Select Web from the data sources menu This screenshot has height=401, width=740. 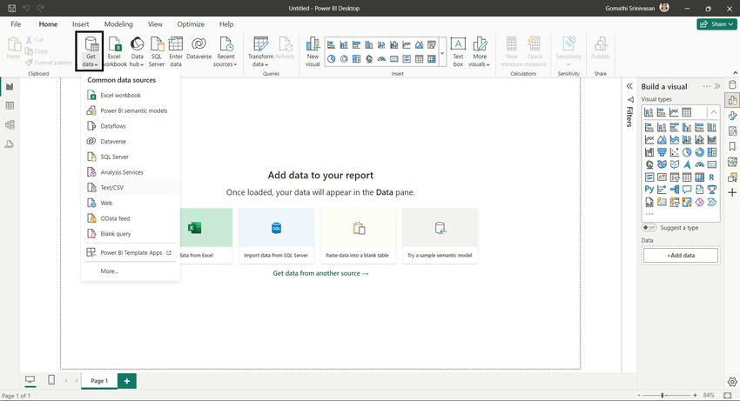pos(131,203)
